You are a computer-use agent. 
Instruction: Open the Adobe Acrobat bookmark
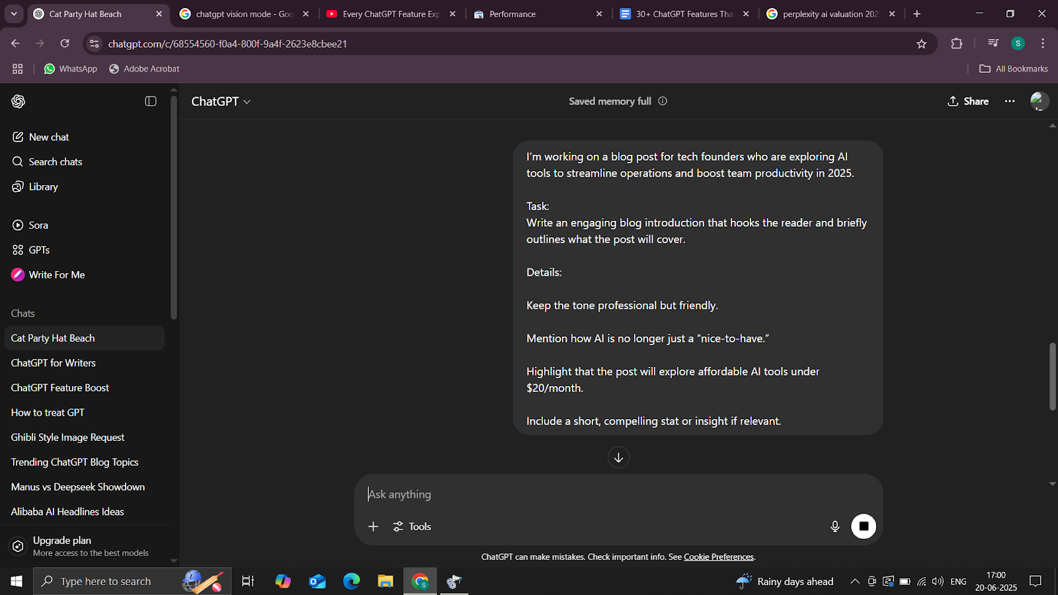point(144,69)
